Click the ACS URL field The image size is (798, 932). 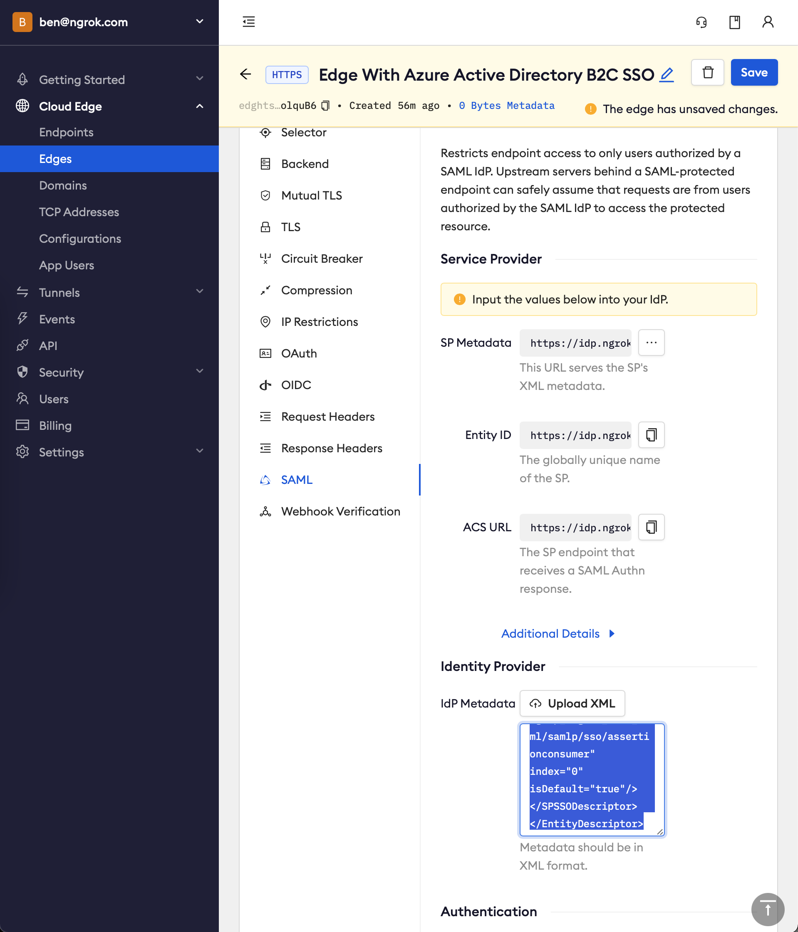click(575, 527)
